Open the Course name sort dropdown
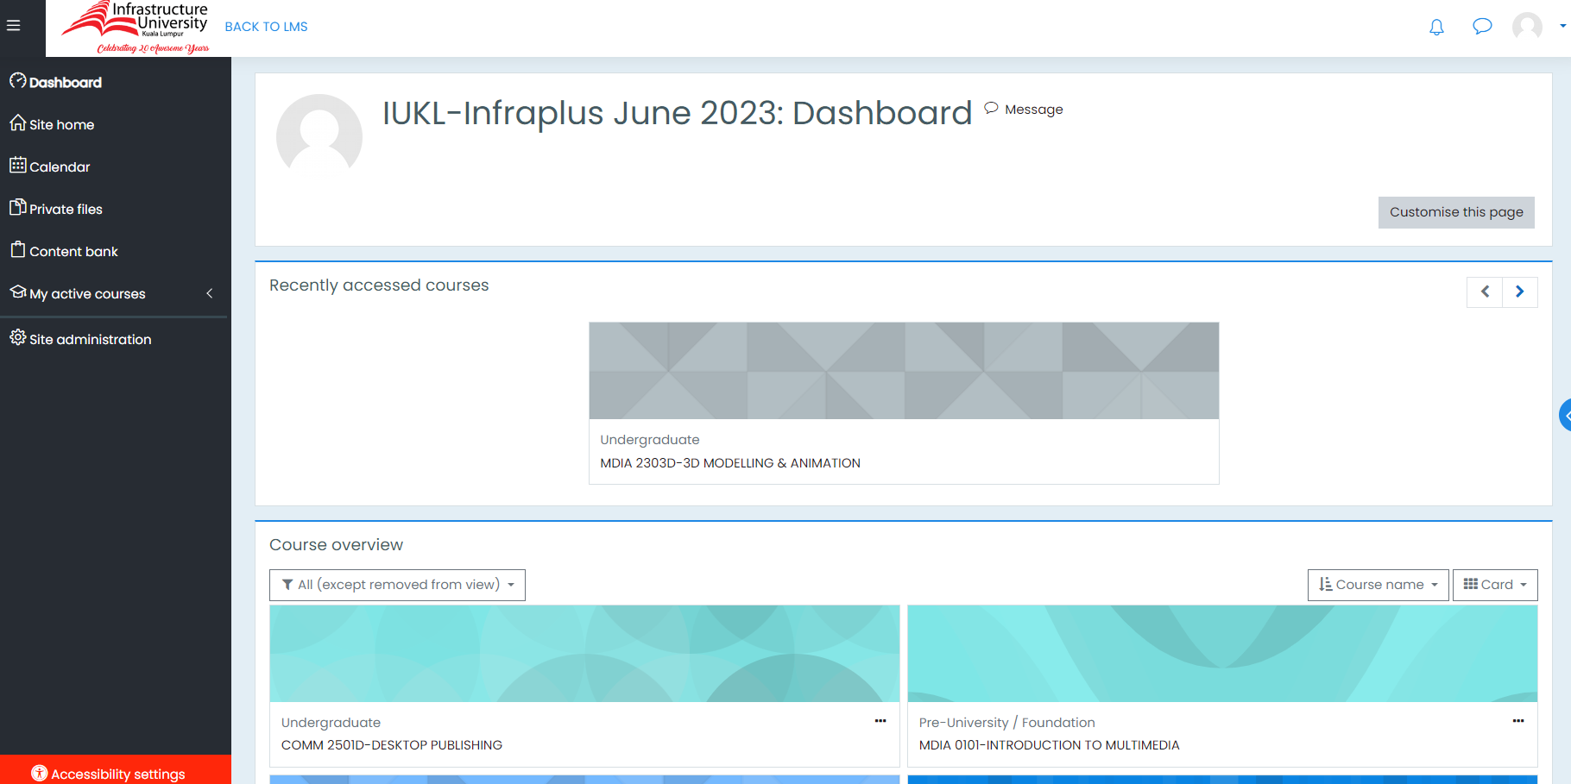The width and height of the screenshot is (1571, 784). [1378, 585]
